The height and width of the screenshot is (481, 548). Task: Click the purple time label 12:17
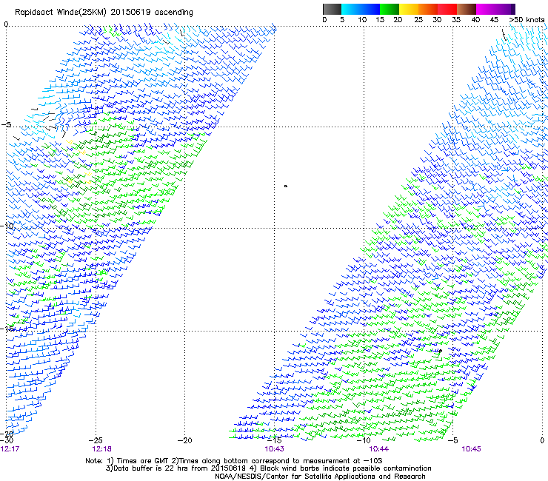point(10,449)
